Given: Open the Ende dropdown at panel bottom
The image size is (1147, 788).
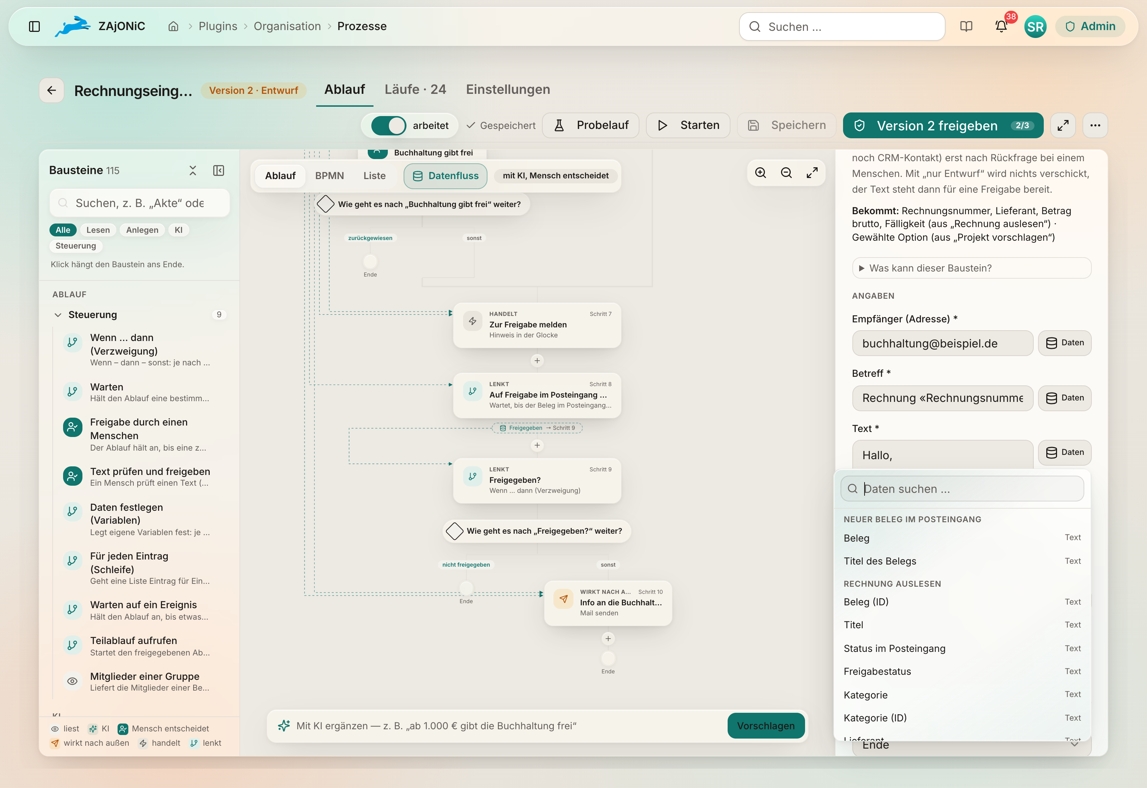Looking at the screenshot, I should coord(971,745).
